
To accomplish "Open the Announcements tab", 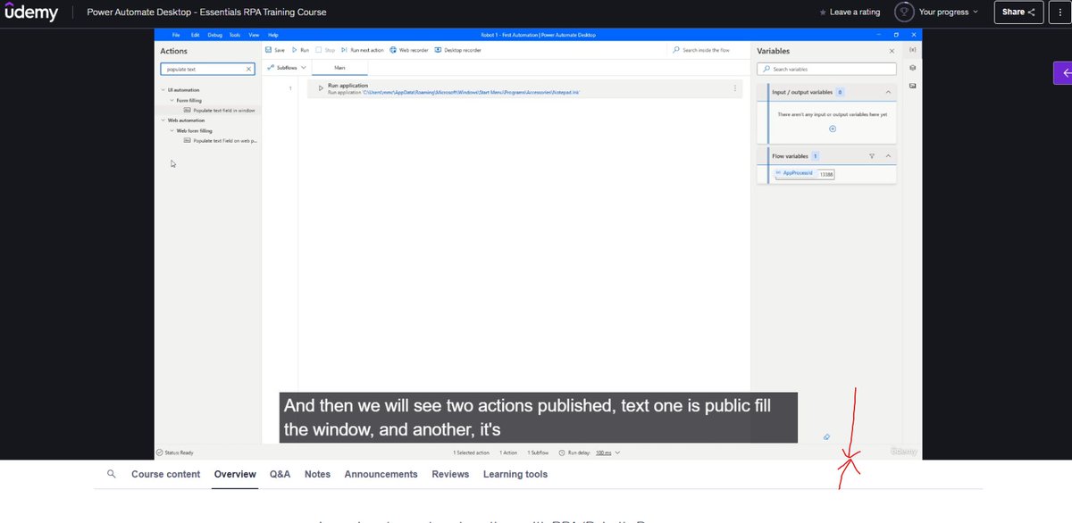I will click(381, 474).
